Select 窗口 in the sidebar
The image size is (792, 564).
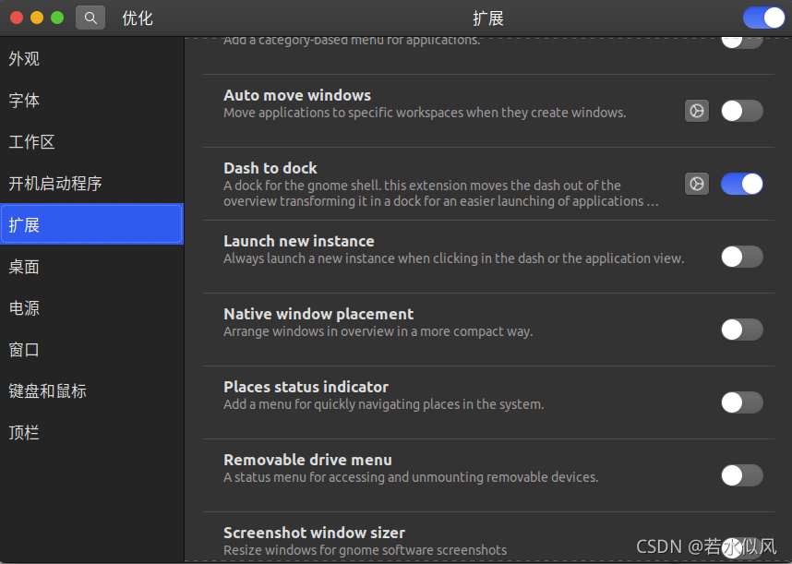coord(25,350)
